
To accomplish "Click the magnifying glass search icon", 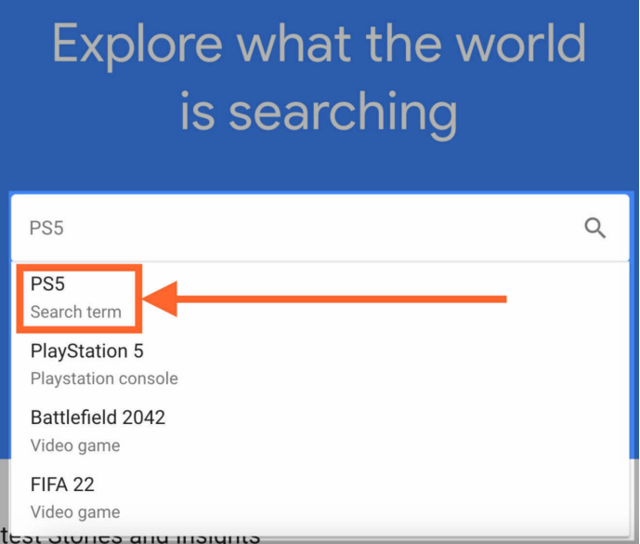I will pos(594,228).
